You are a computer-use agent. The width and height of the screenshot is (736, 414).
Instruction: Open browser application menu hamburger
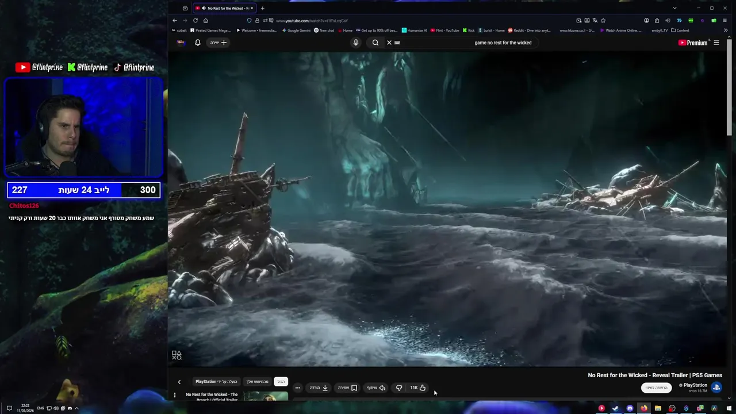(x=724, y=21)
